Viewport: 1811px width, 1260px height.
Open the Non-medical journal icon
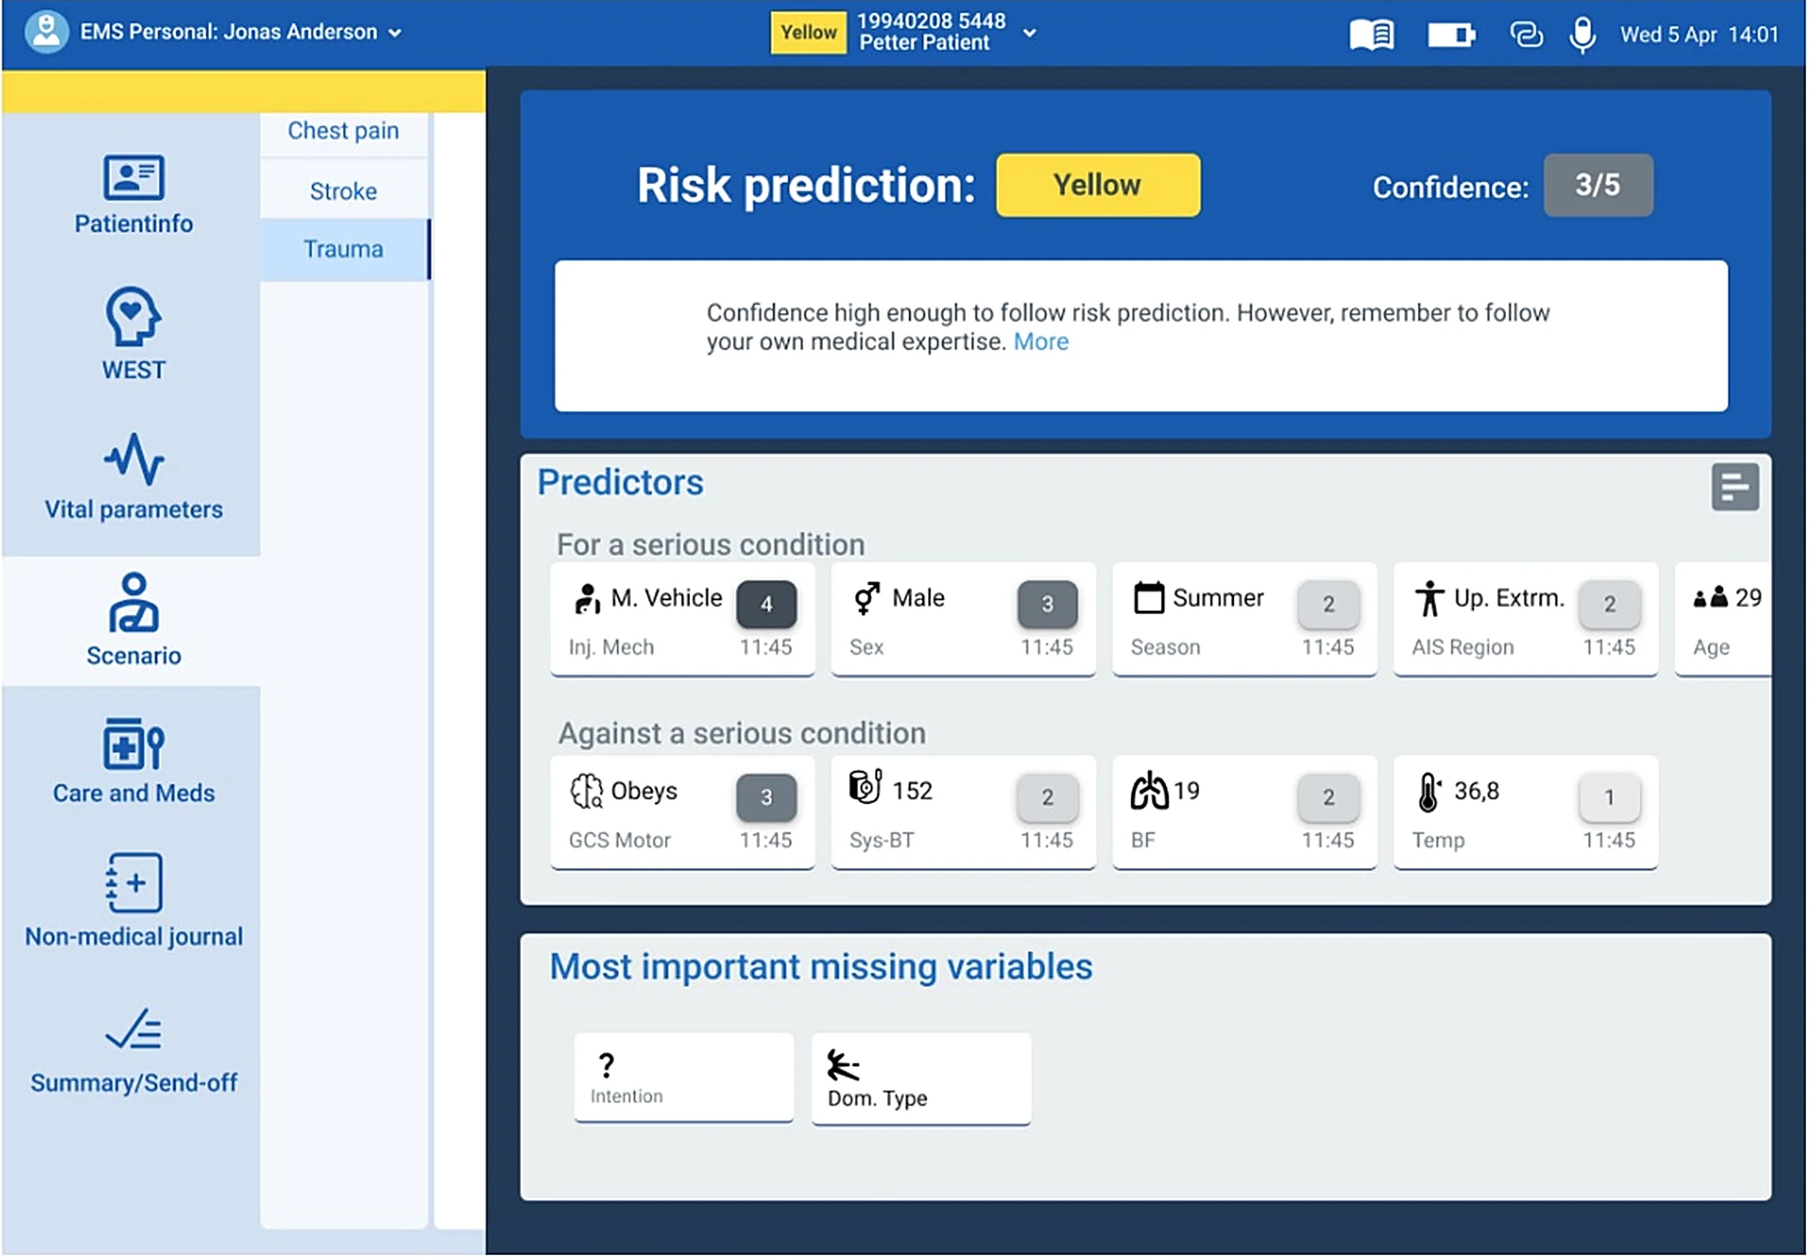click(x=134, y=883)
